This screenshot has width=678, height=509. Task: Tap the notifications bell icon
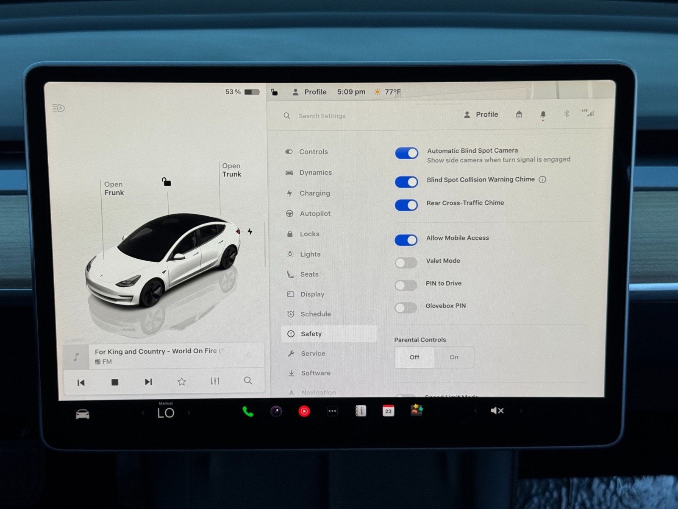pos(543,115)
